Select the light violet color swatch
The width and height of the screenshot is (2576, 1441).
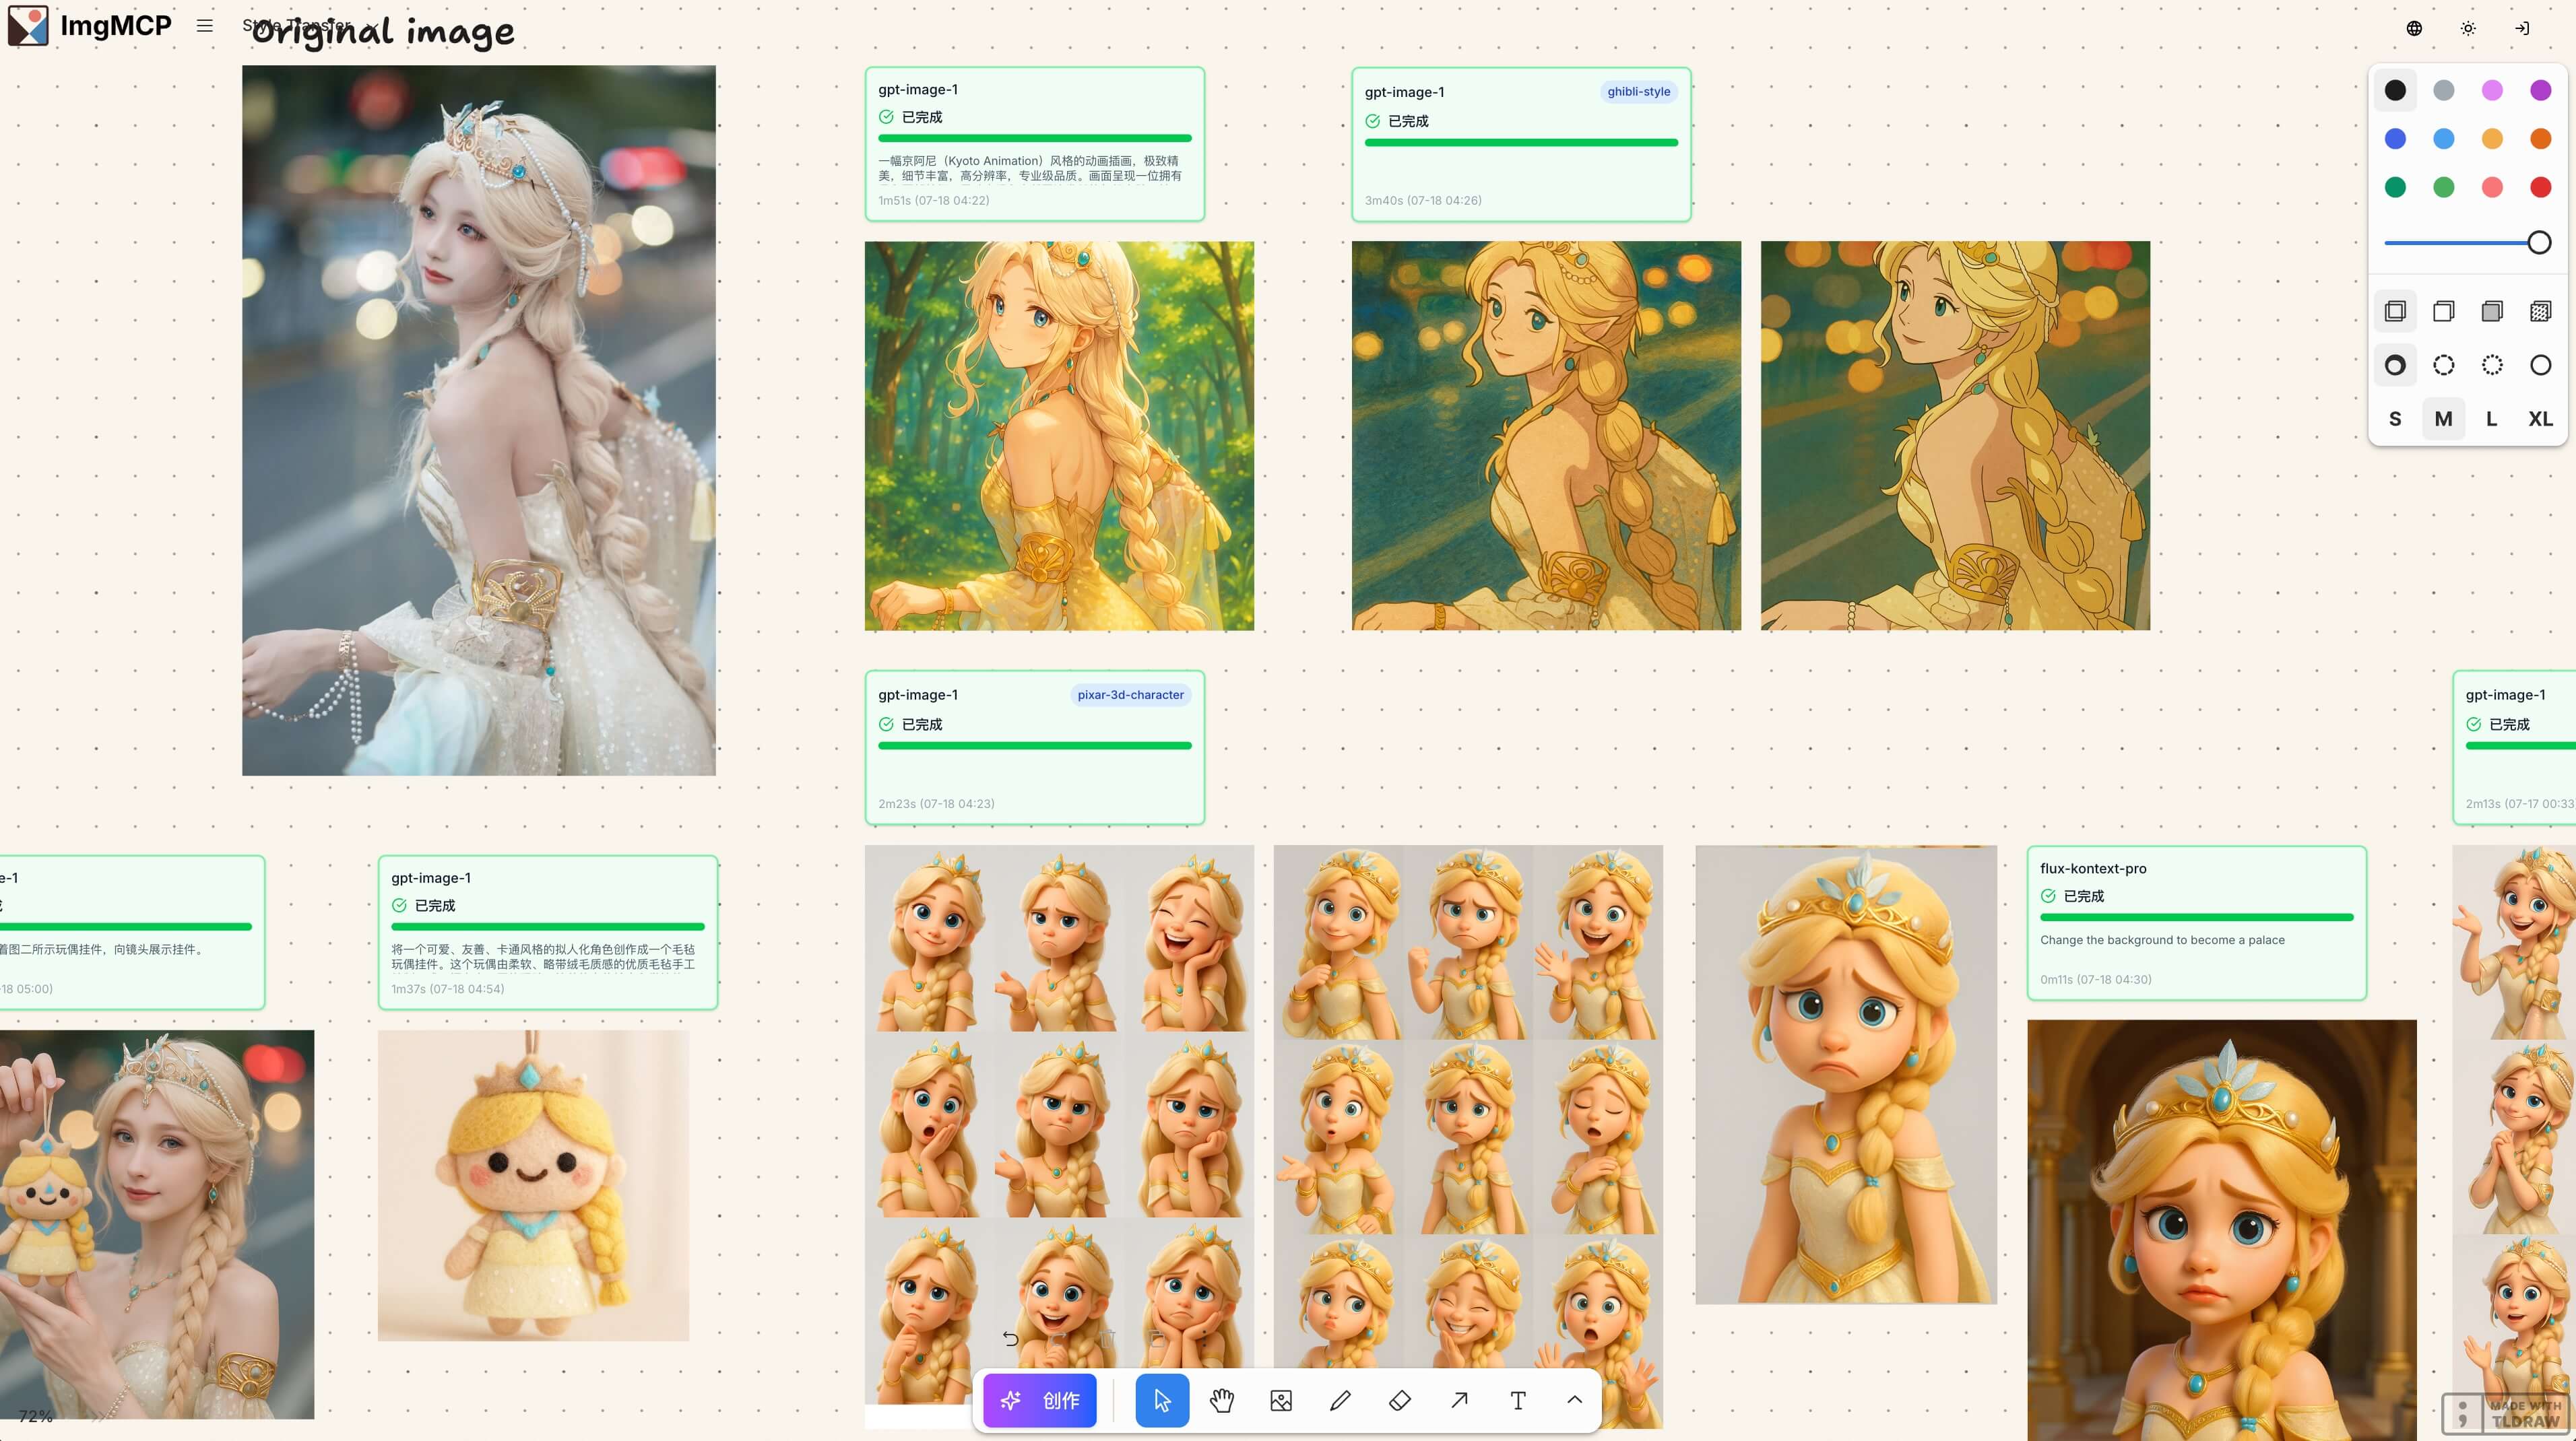point(2492,90)
